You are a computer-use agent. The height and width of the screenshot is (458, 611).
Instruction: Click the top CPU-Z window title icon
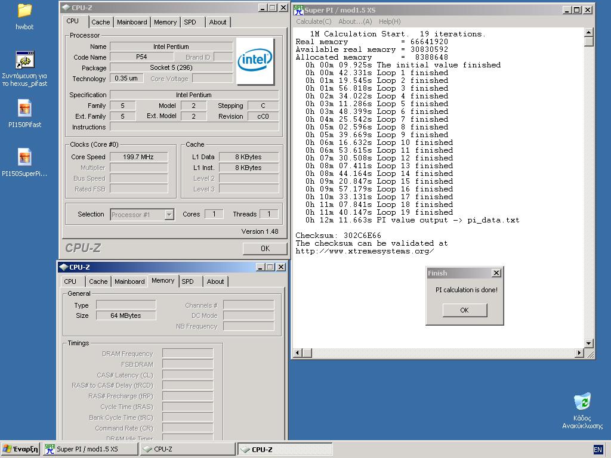[66, 7]
